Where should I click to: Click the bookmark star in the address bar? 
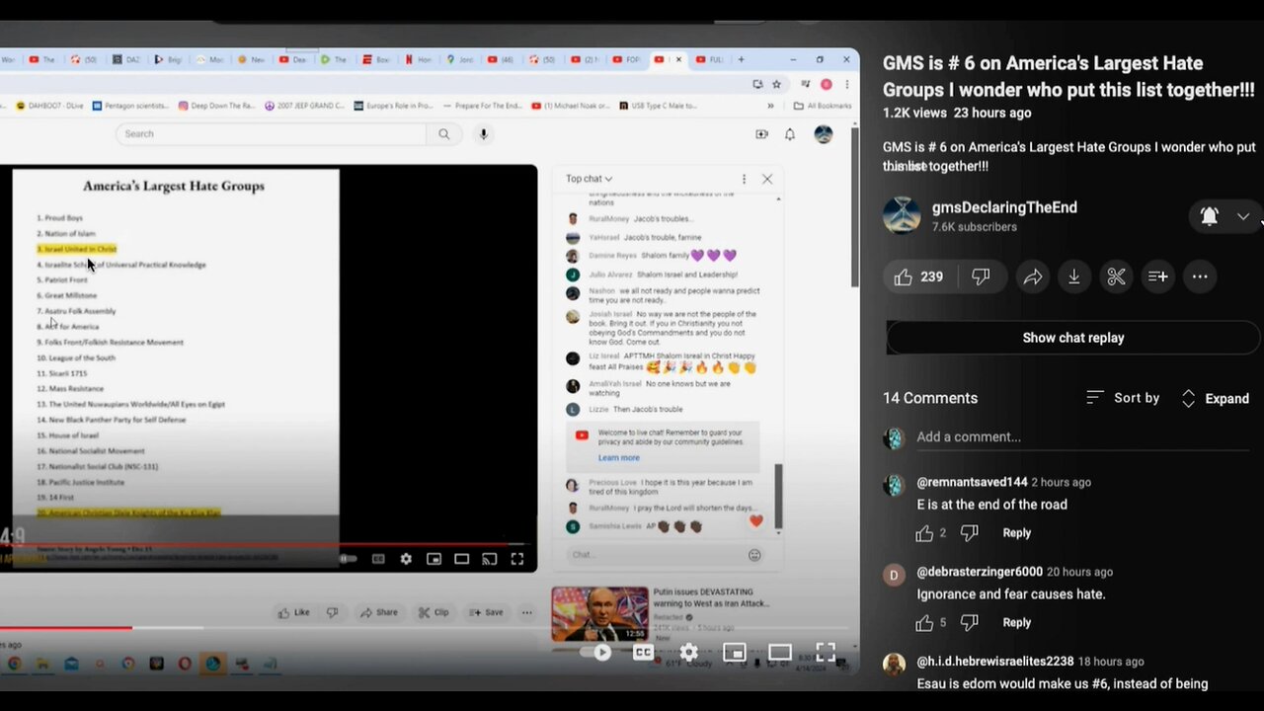coord(777,85)
